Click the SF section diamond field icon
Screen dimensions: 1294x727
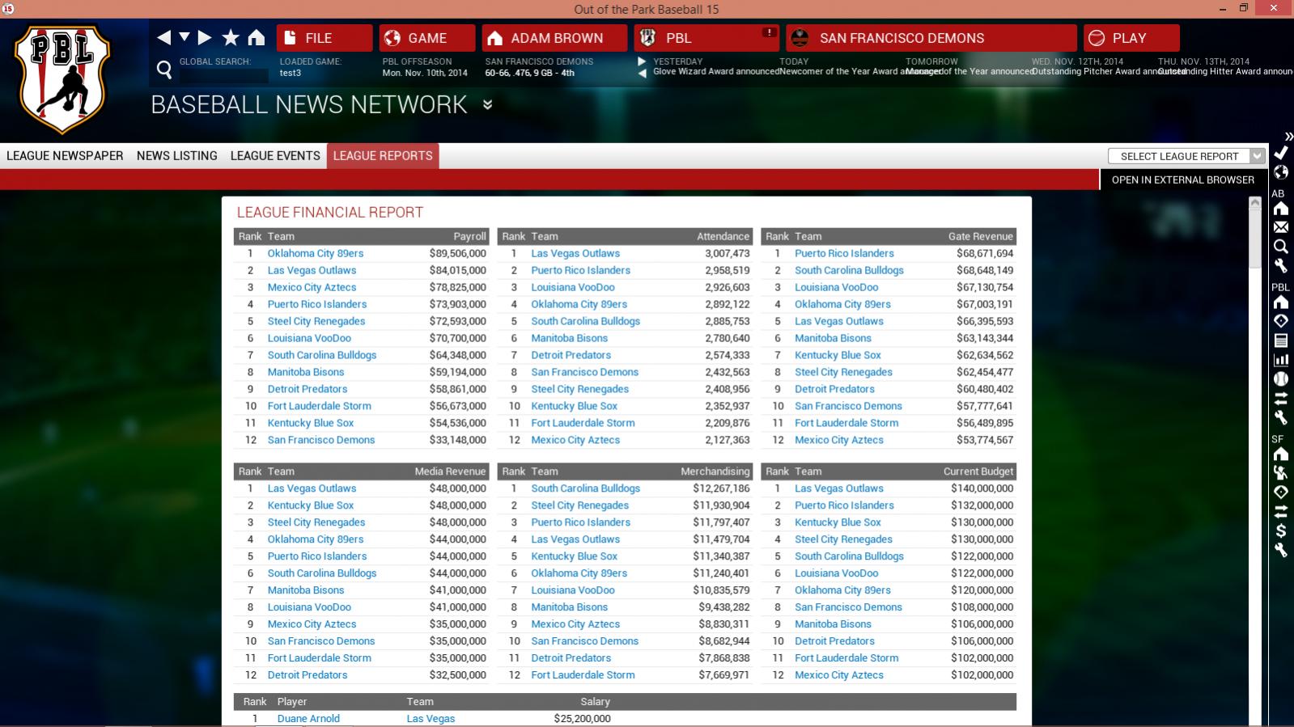[x=1281, y=492]
